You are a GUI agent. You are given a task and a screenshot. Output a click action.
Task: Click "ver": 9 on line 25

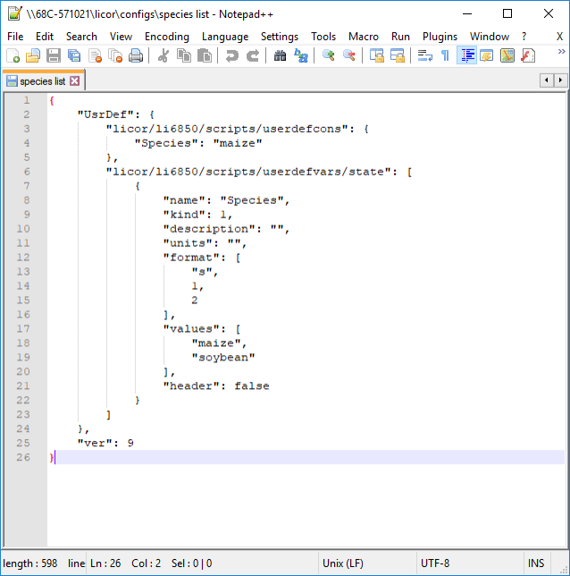(x=105, y=443)
